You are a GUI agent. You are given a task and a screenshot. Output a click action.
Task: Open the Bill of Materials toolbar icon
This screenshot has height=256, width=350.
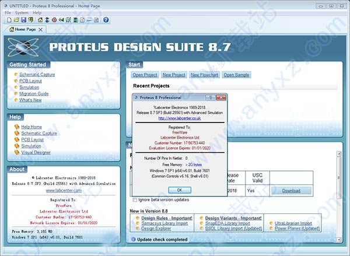[x=82, y=20]
